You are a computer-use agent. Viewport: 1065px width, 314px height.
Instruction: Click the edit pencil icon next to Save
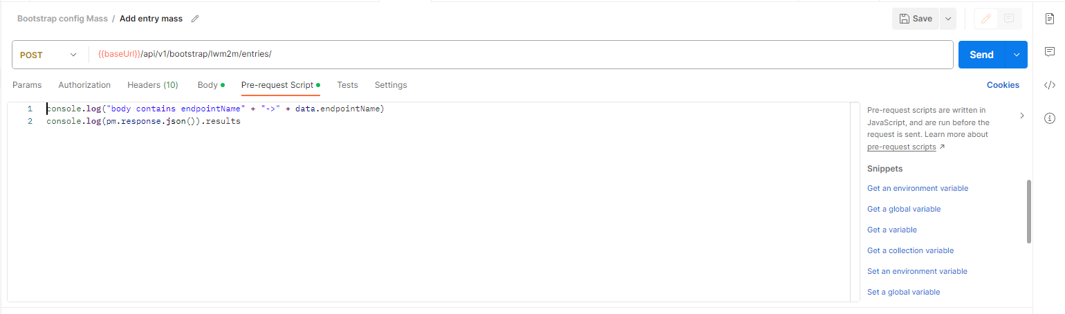[x=985, y=19]
